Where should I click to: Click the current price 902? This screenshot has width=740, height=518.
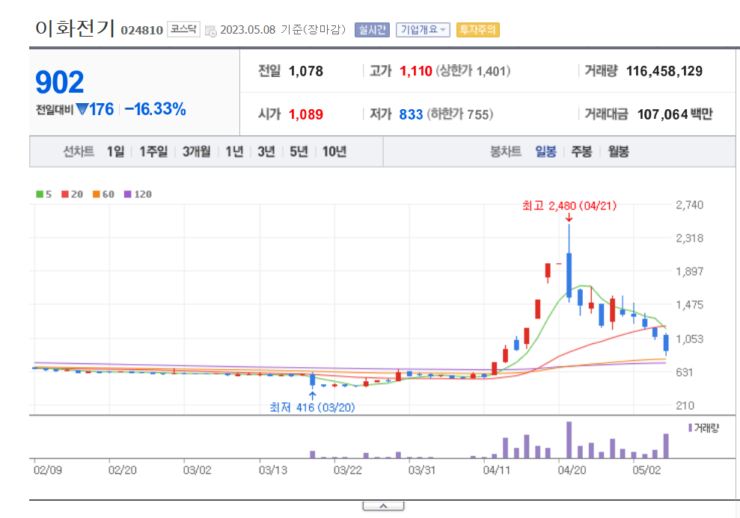click(x=59, y=82)
